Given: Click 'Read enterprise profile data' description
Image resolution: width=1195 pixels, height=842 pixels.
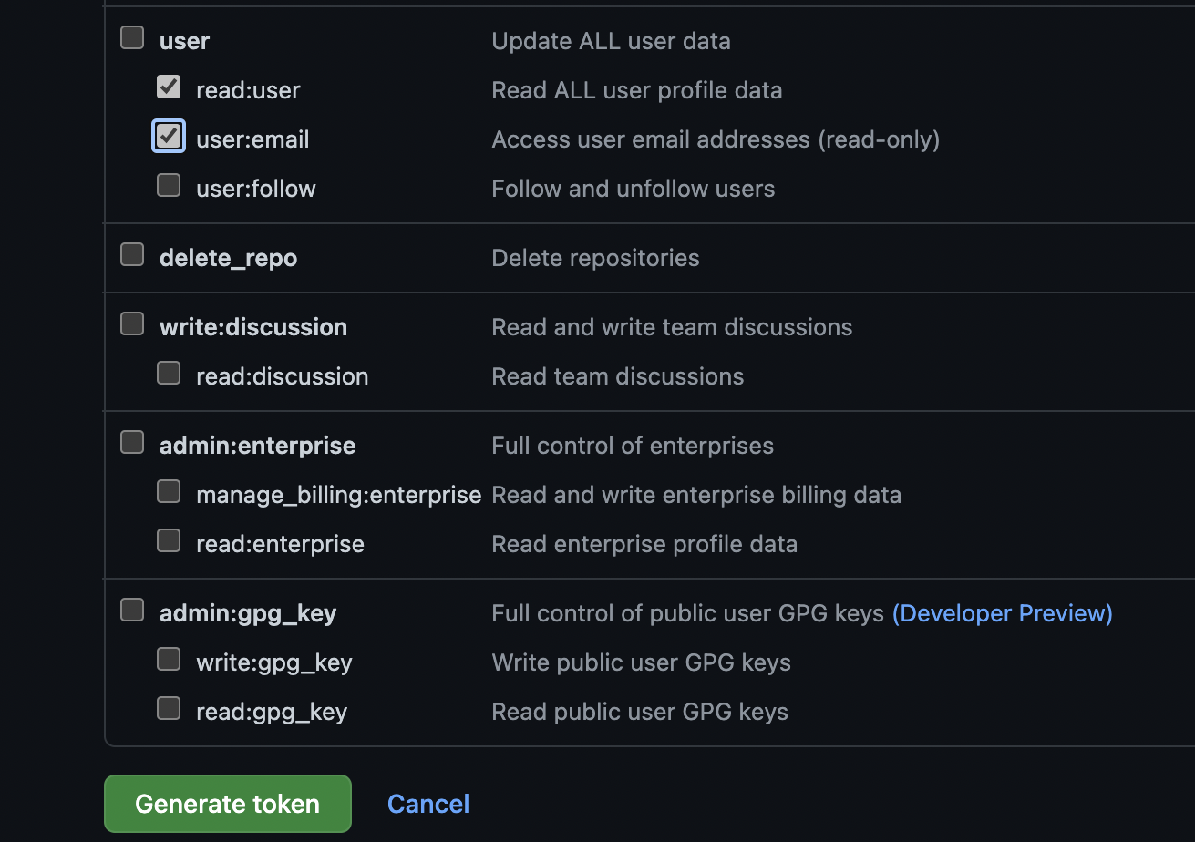Looking at the screenshot, I should coord(644,544).
